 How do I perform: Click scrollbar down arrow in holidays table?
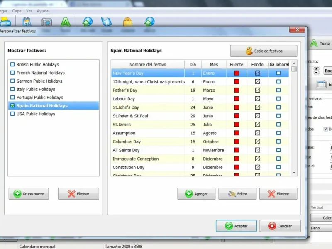pyautogui.click(x=294, y=173)
